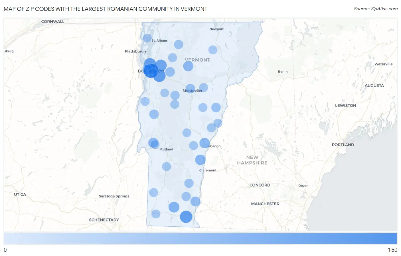Click the bubble beside the Lebanon label
This screenshot has width=401, height=256.
pyautogui.click(x=204, y=143)
